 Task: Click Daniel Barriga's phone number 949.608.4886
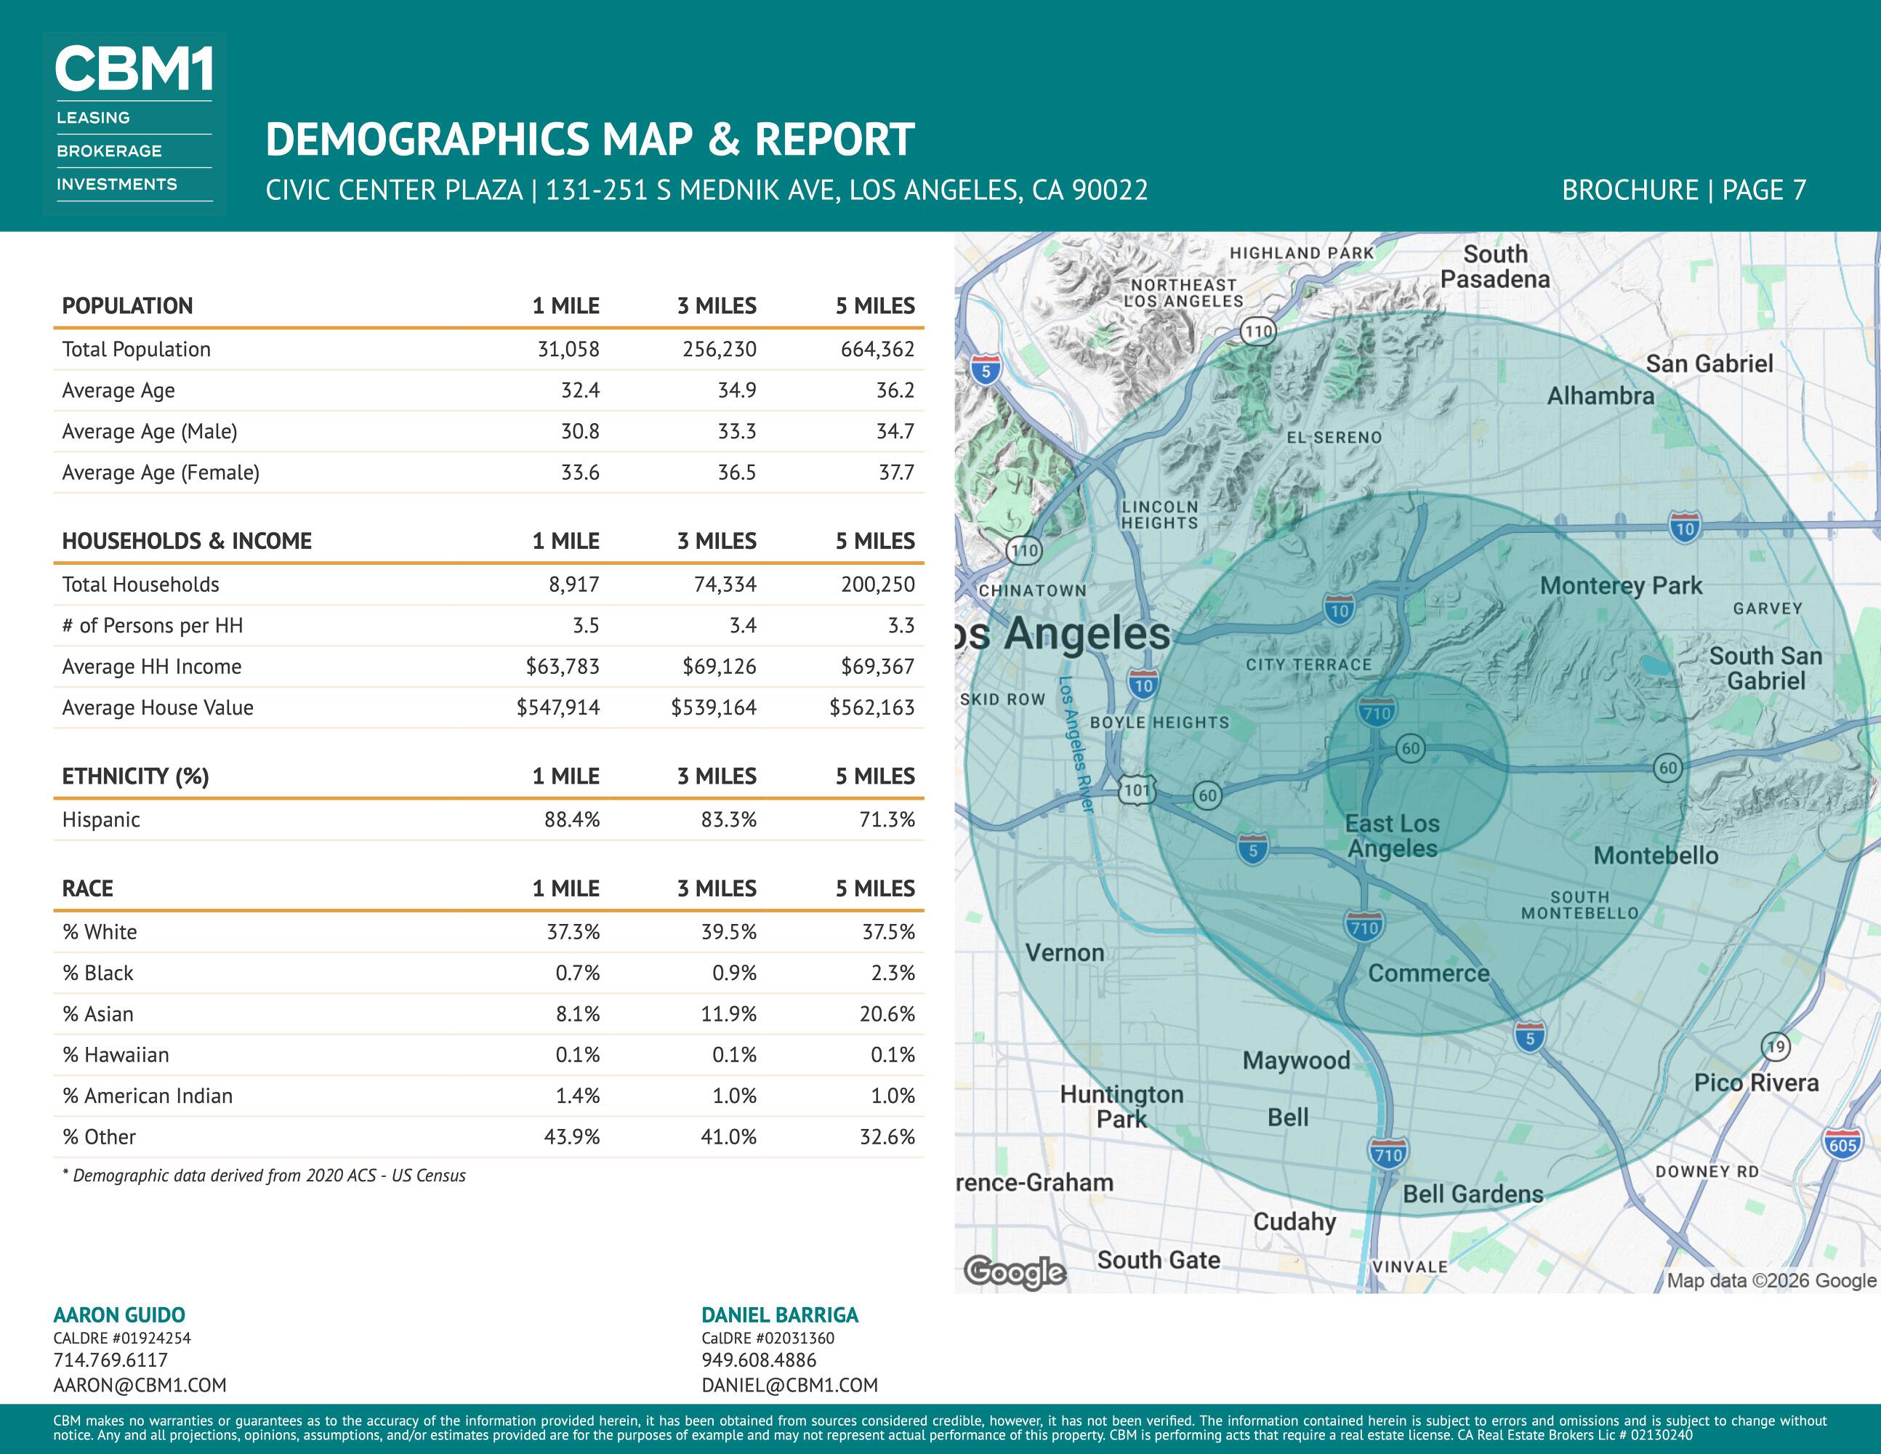(x=759, y=1360)
